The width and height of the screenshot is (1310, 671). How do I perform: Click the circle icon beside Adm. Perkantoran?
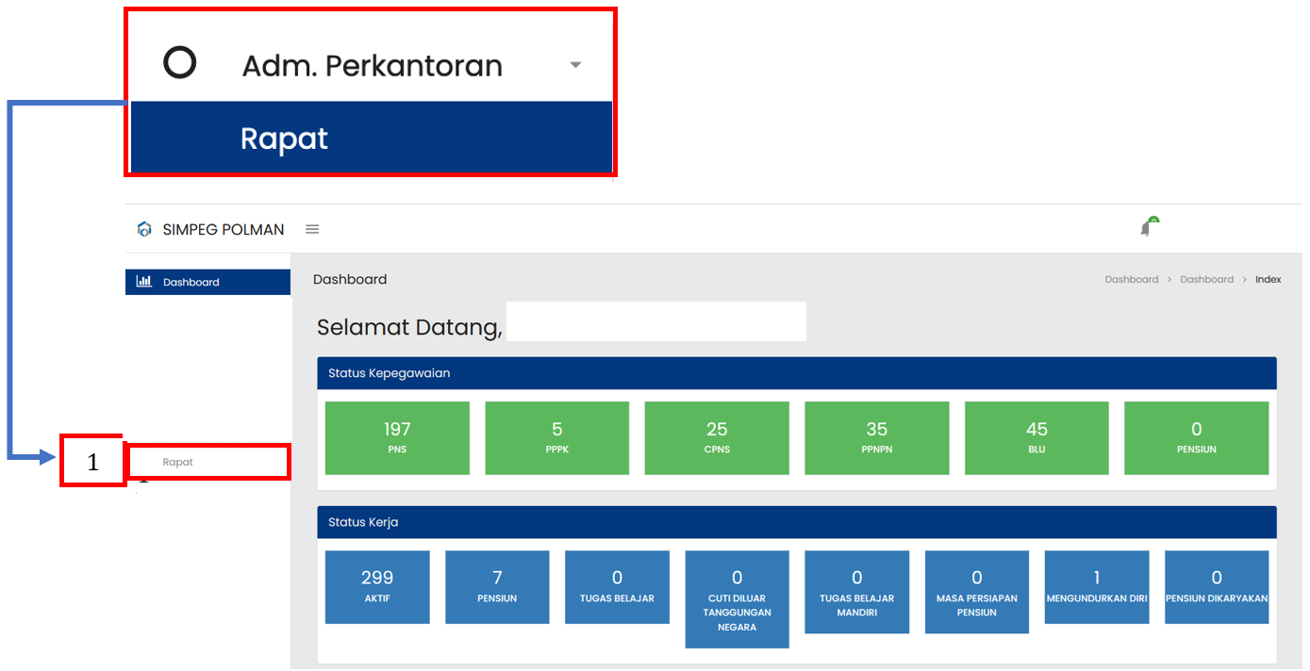click(x=179, y=63)
